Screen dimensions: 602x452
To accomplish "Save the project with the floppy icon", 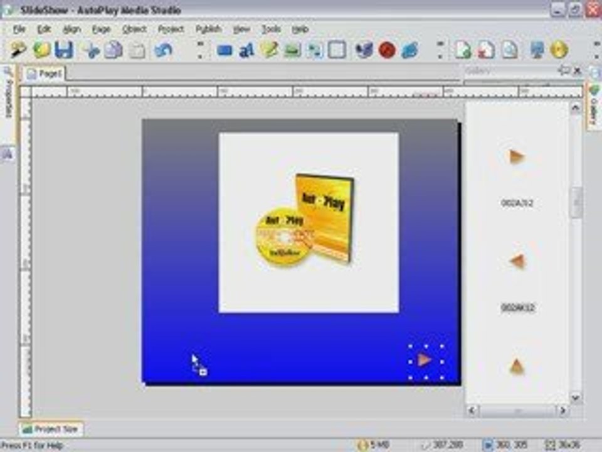I will 64,50.
